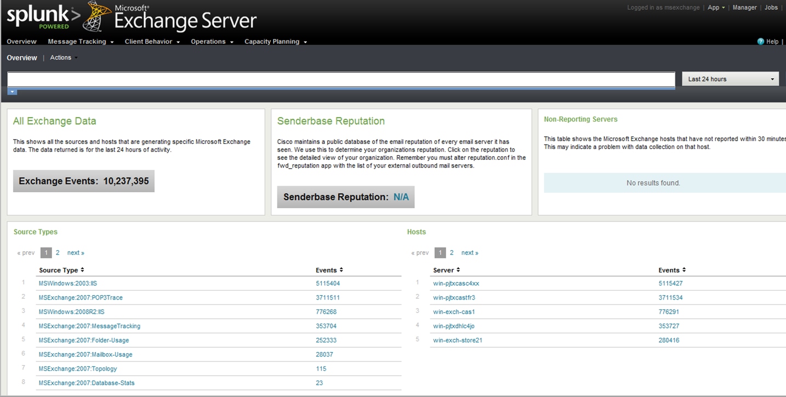Click the Senderbase Reputation N/A button
Screen dimensions: 786x397
point(345,197)
